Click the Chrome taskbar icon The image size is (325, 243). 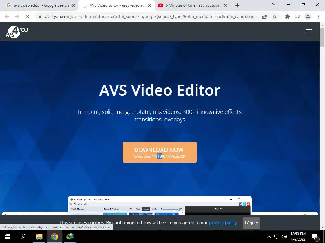pyautogui.click(x=55, y=237)
